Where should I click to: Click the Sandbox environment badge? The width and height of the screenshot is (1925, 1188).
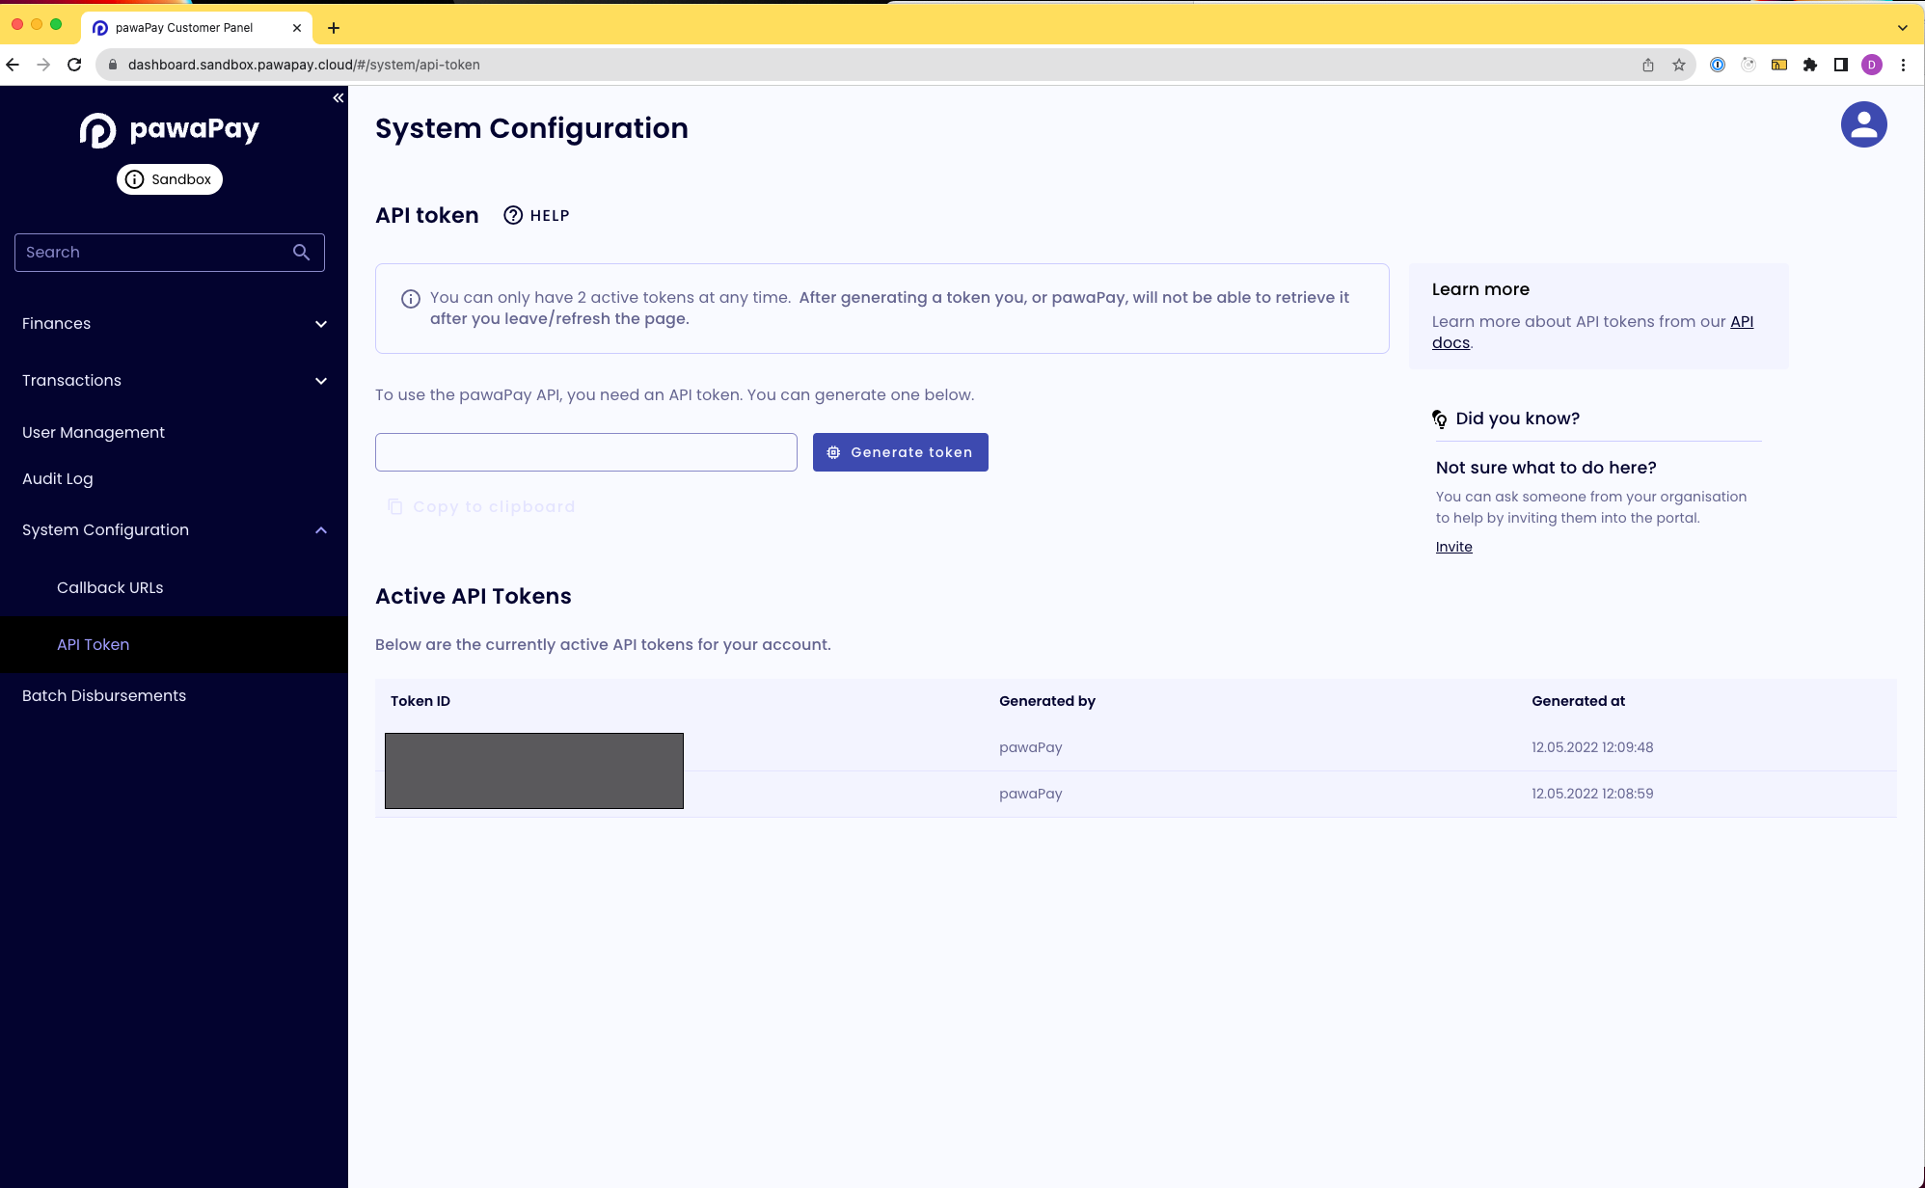170,179
